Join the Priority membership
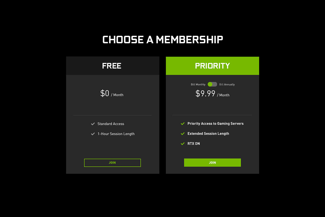The width and height of the screenshot is (325, 217). tap(212, 163)
